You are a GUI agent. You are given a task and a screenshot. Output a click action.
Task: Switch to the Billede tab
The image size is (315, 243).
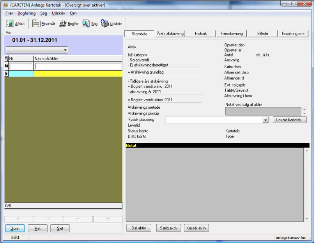(263, 33)
